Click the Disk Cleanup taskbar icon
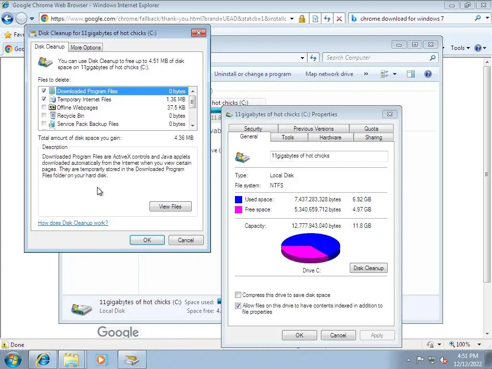This screenshot has width=492, height=369. [132, 359]
